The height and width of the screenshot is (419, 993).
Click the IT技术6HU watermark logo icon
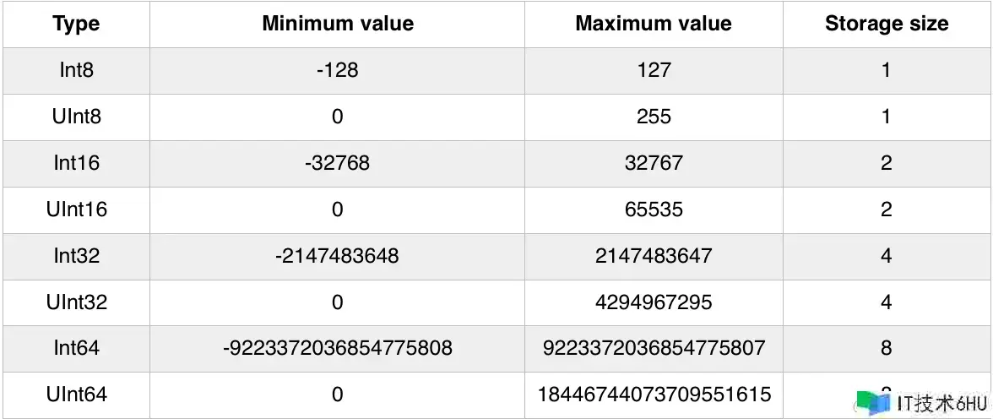tap(874, 403)
